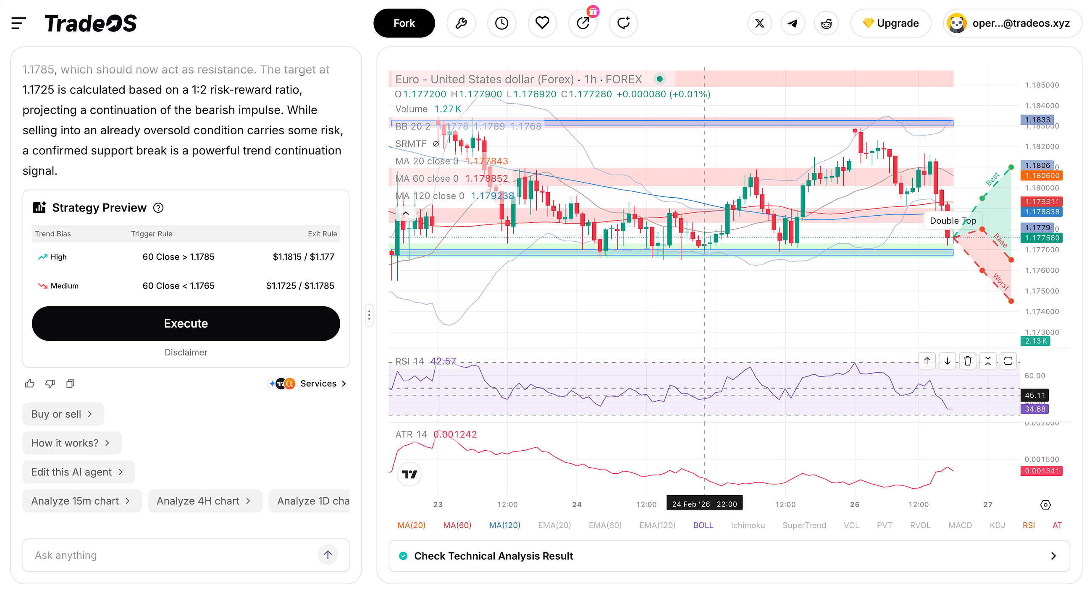Screen dimensions: 1092x595
Task: Open the Reddit link icon
Action: [x=826, y=23]
